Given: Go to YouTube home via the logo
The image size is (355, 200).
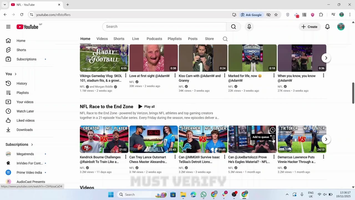Looking at the screenshot, I should click(x=27, y=27).
